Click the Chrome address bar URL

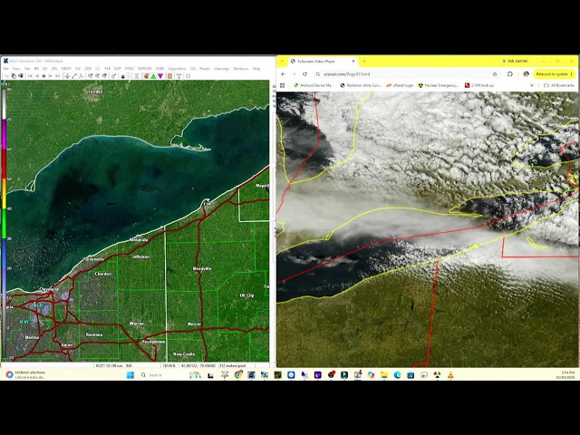pos(347,74)
